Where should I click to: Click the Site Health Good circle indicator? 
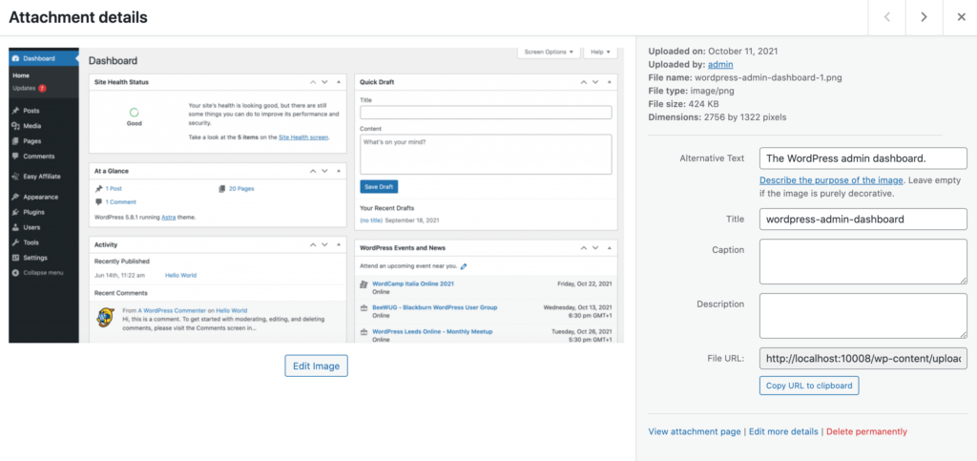[x=134, y=113]
